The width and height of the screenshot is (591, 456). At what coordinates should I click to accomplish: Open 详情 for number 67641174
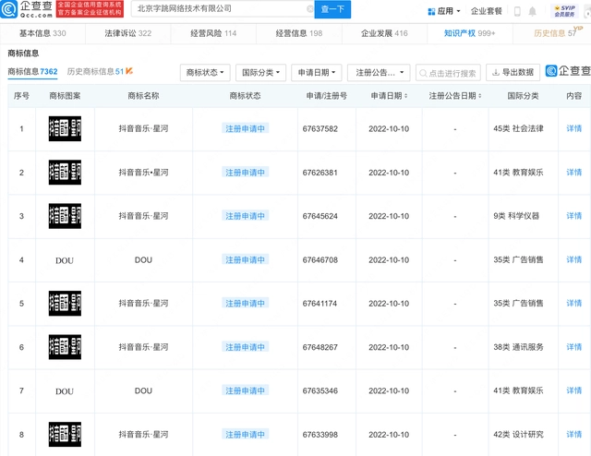(x=574, y=304)
